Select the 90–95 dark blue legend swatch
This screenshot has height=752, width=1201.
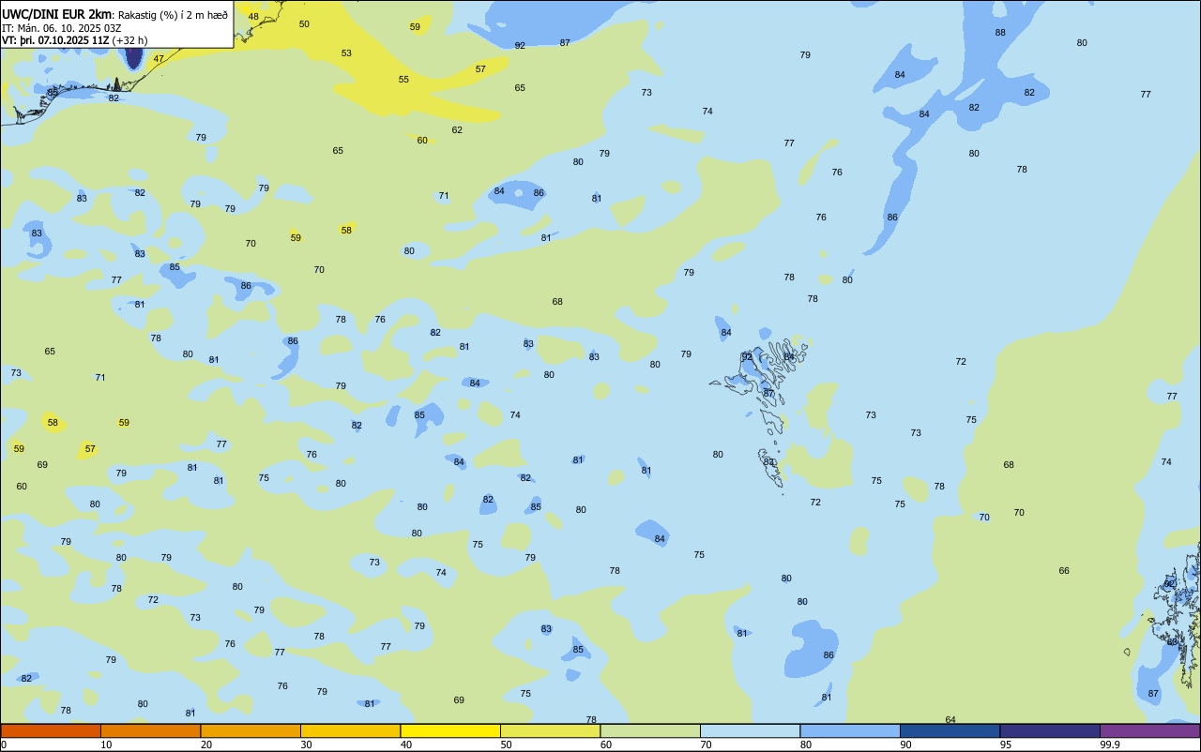coord(950,730)
